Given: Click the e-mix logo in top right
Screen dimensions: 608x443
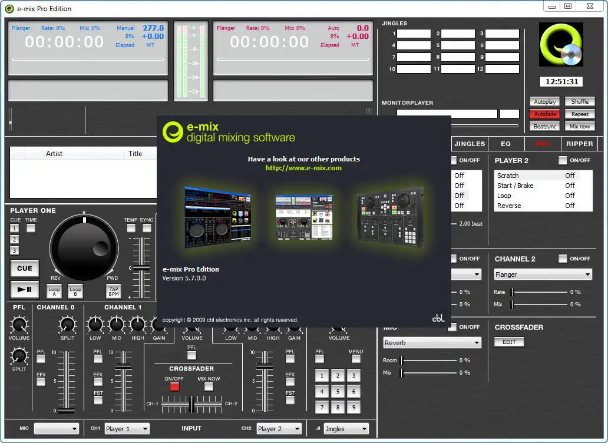Looking at the screenshot, I should [561, 45].
